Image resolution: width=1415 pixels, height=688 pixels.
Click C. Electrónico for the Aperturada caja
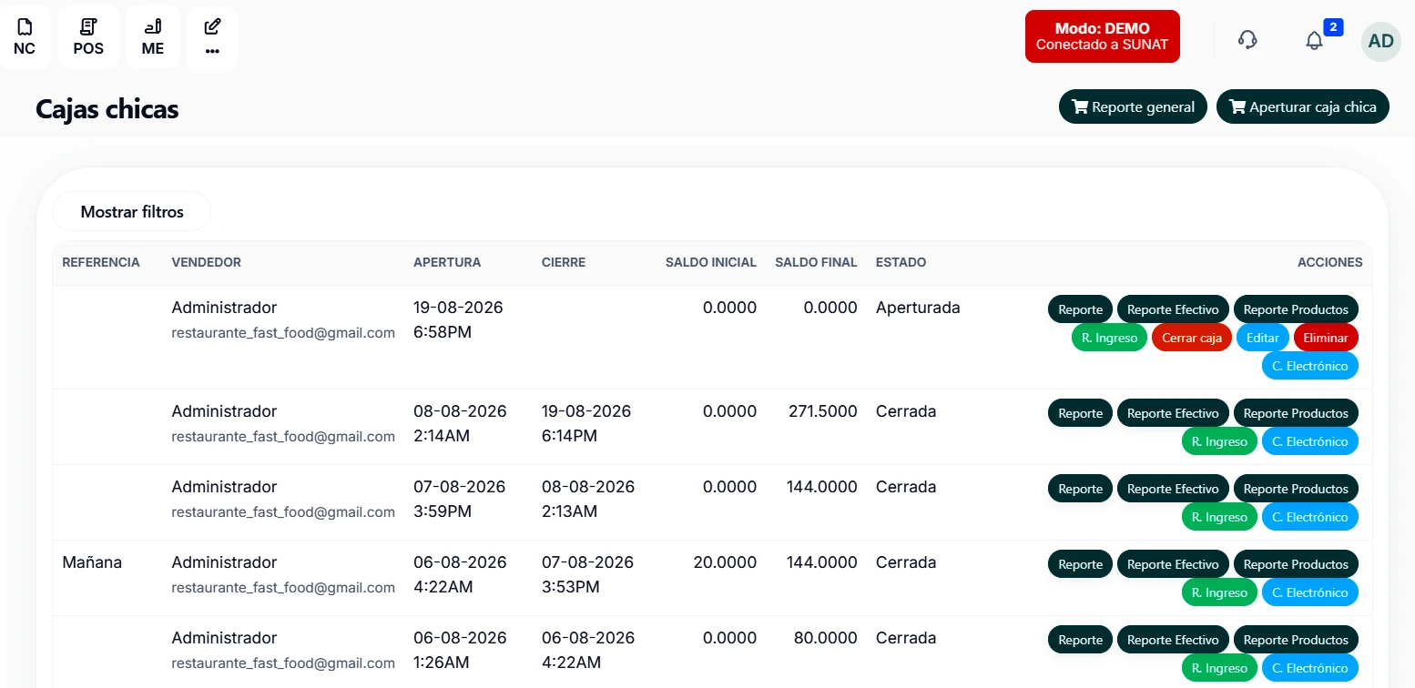[x=1310, y=366]
